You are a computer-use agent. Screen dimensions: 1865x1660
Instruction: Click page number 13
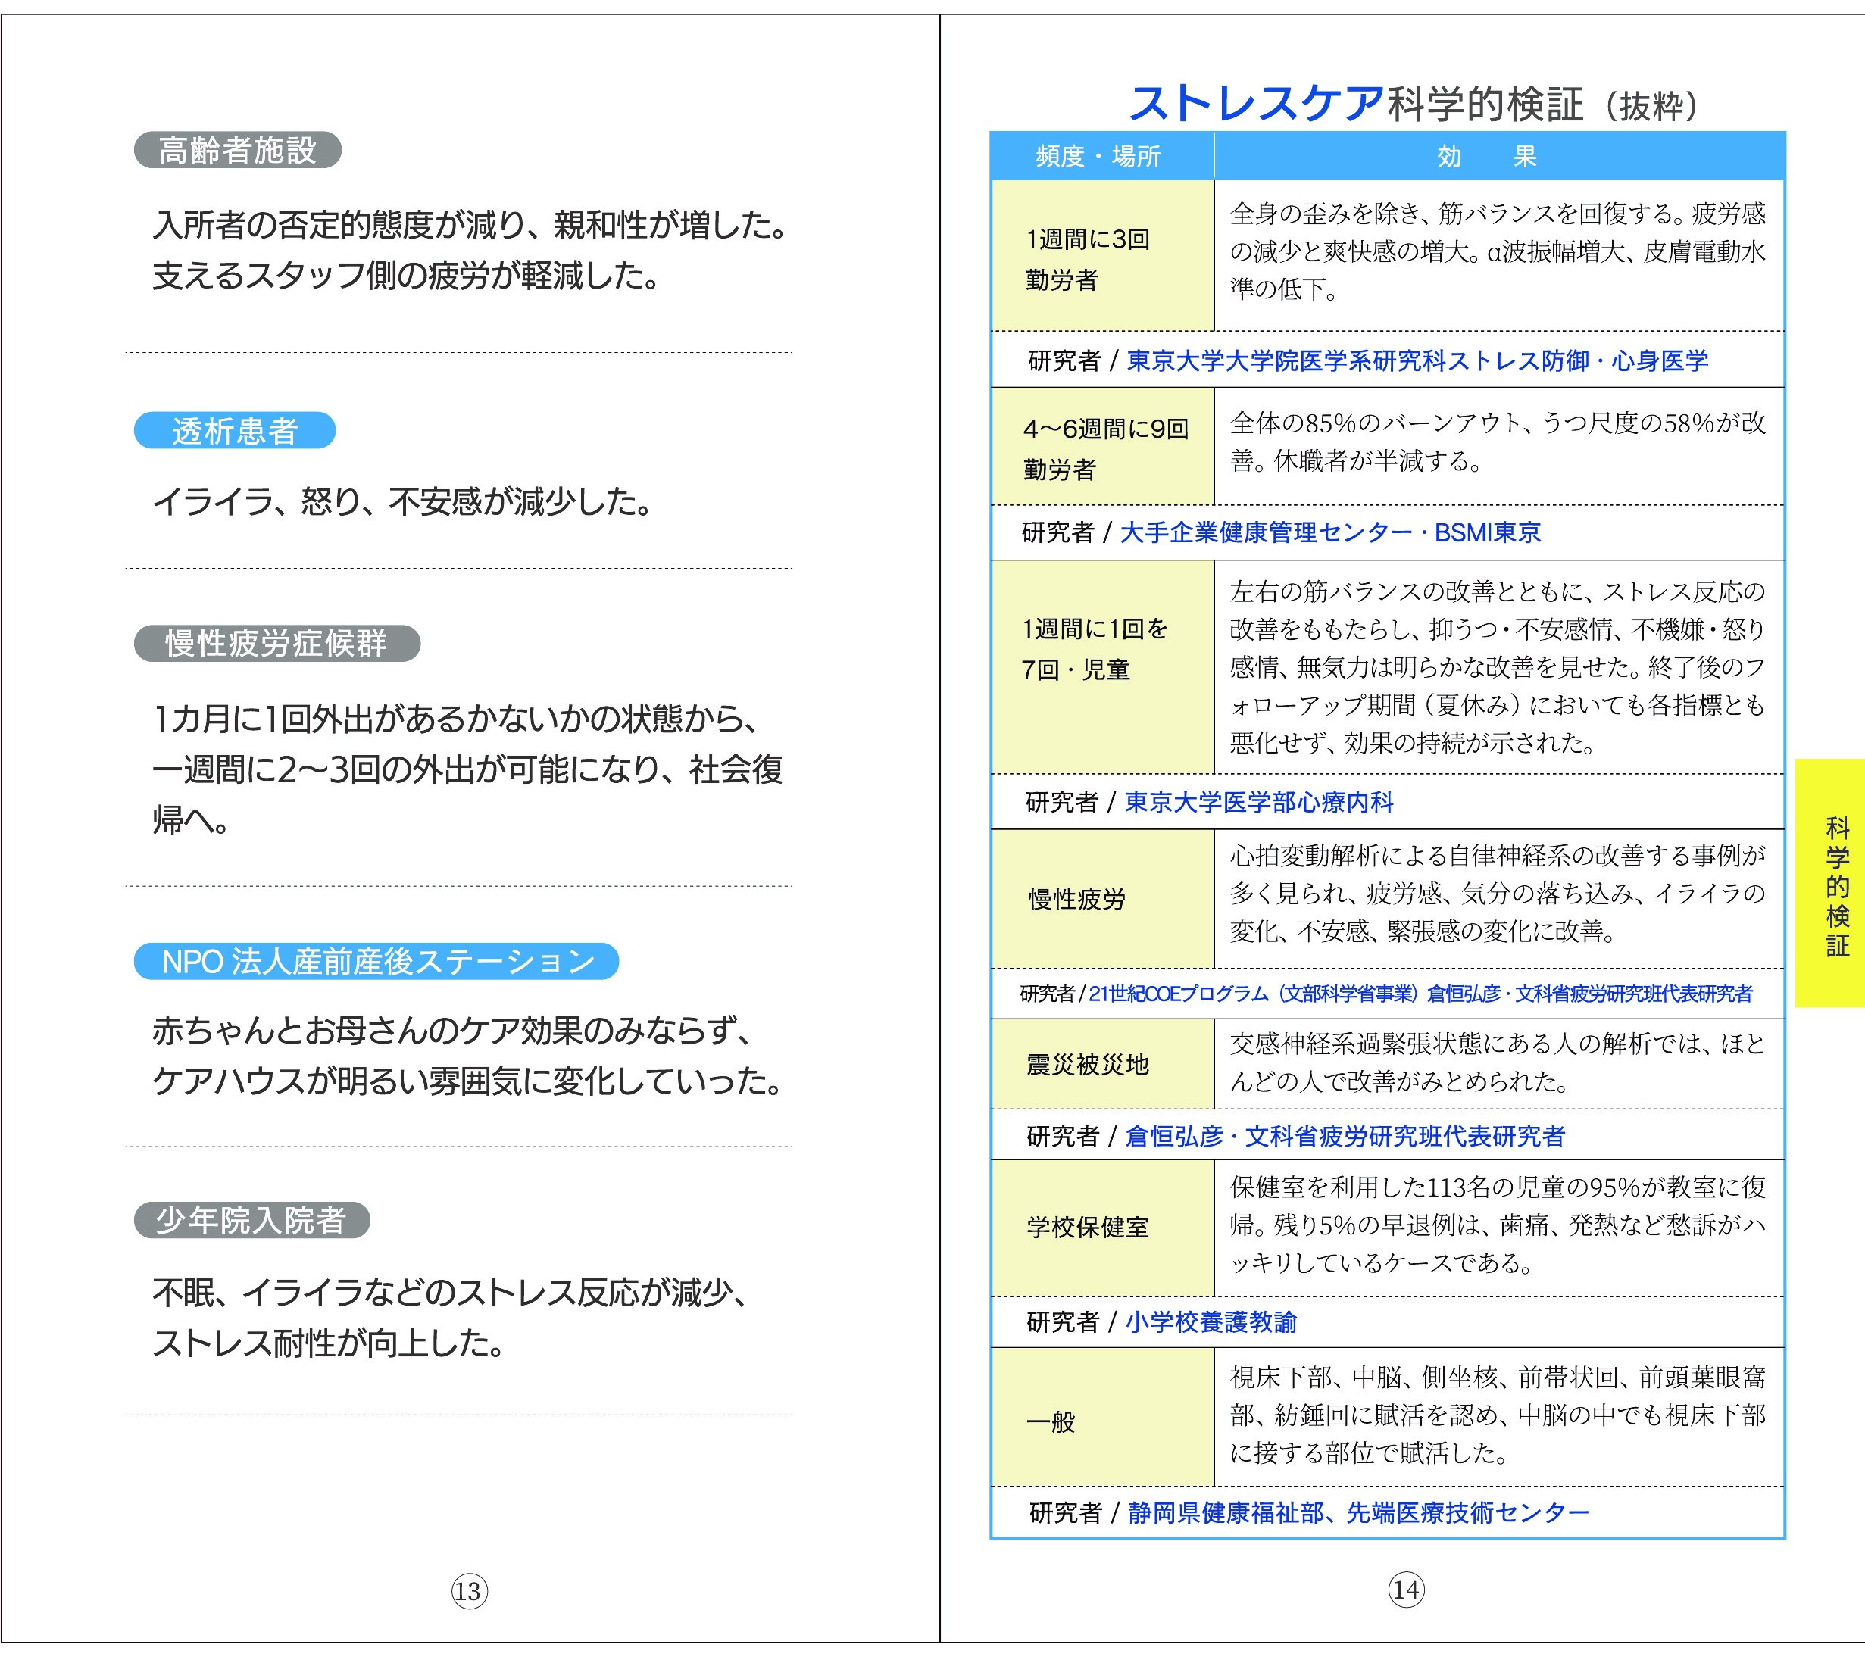click(469, 1592)
